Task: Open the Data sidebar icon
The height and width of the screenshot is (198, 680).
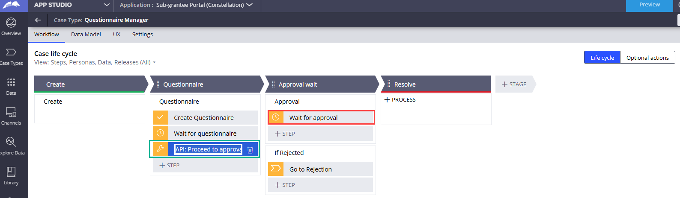Action: pyautogui.click(x=11, y=86)
